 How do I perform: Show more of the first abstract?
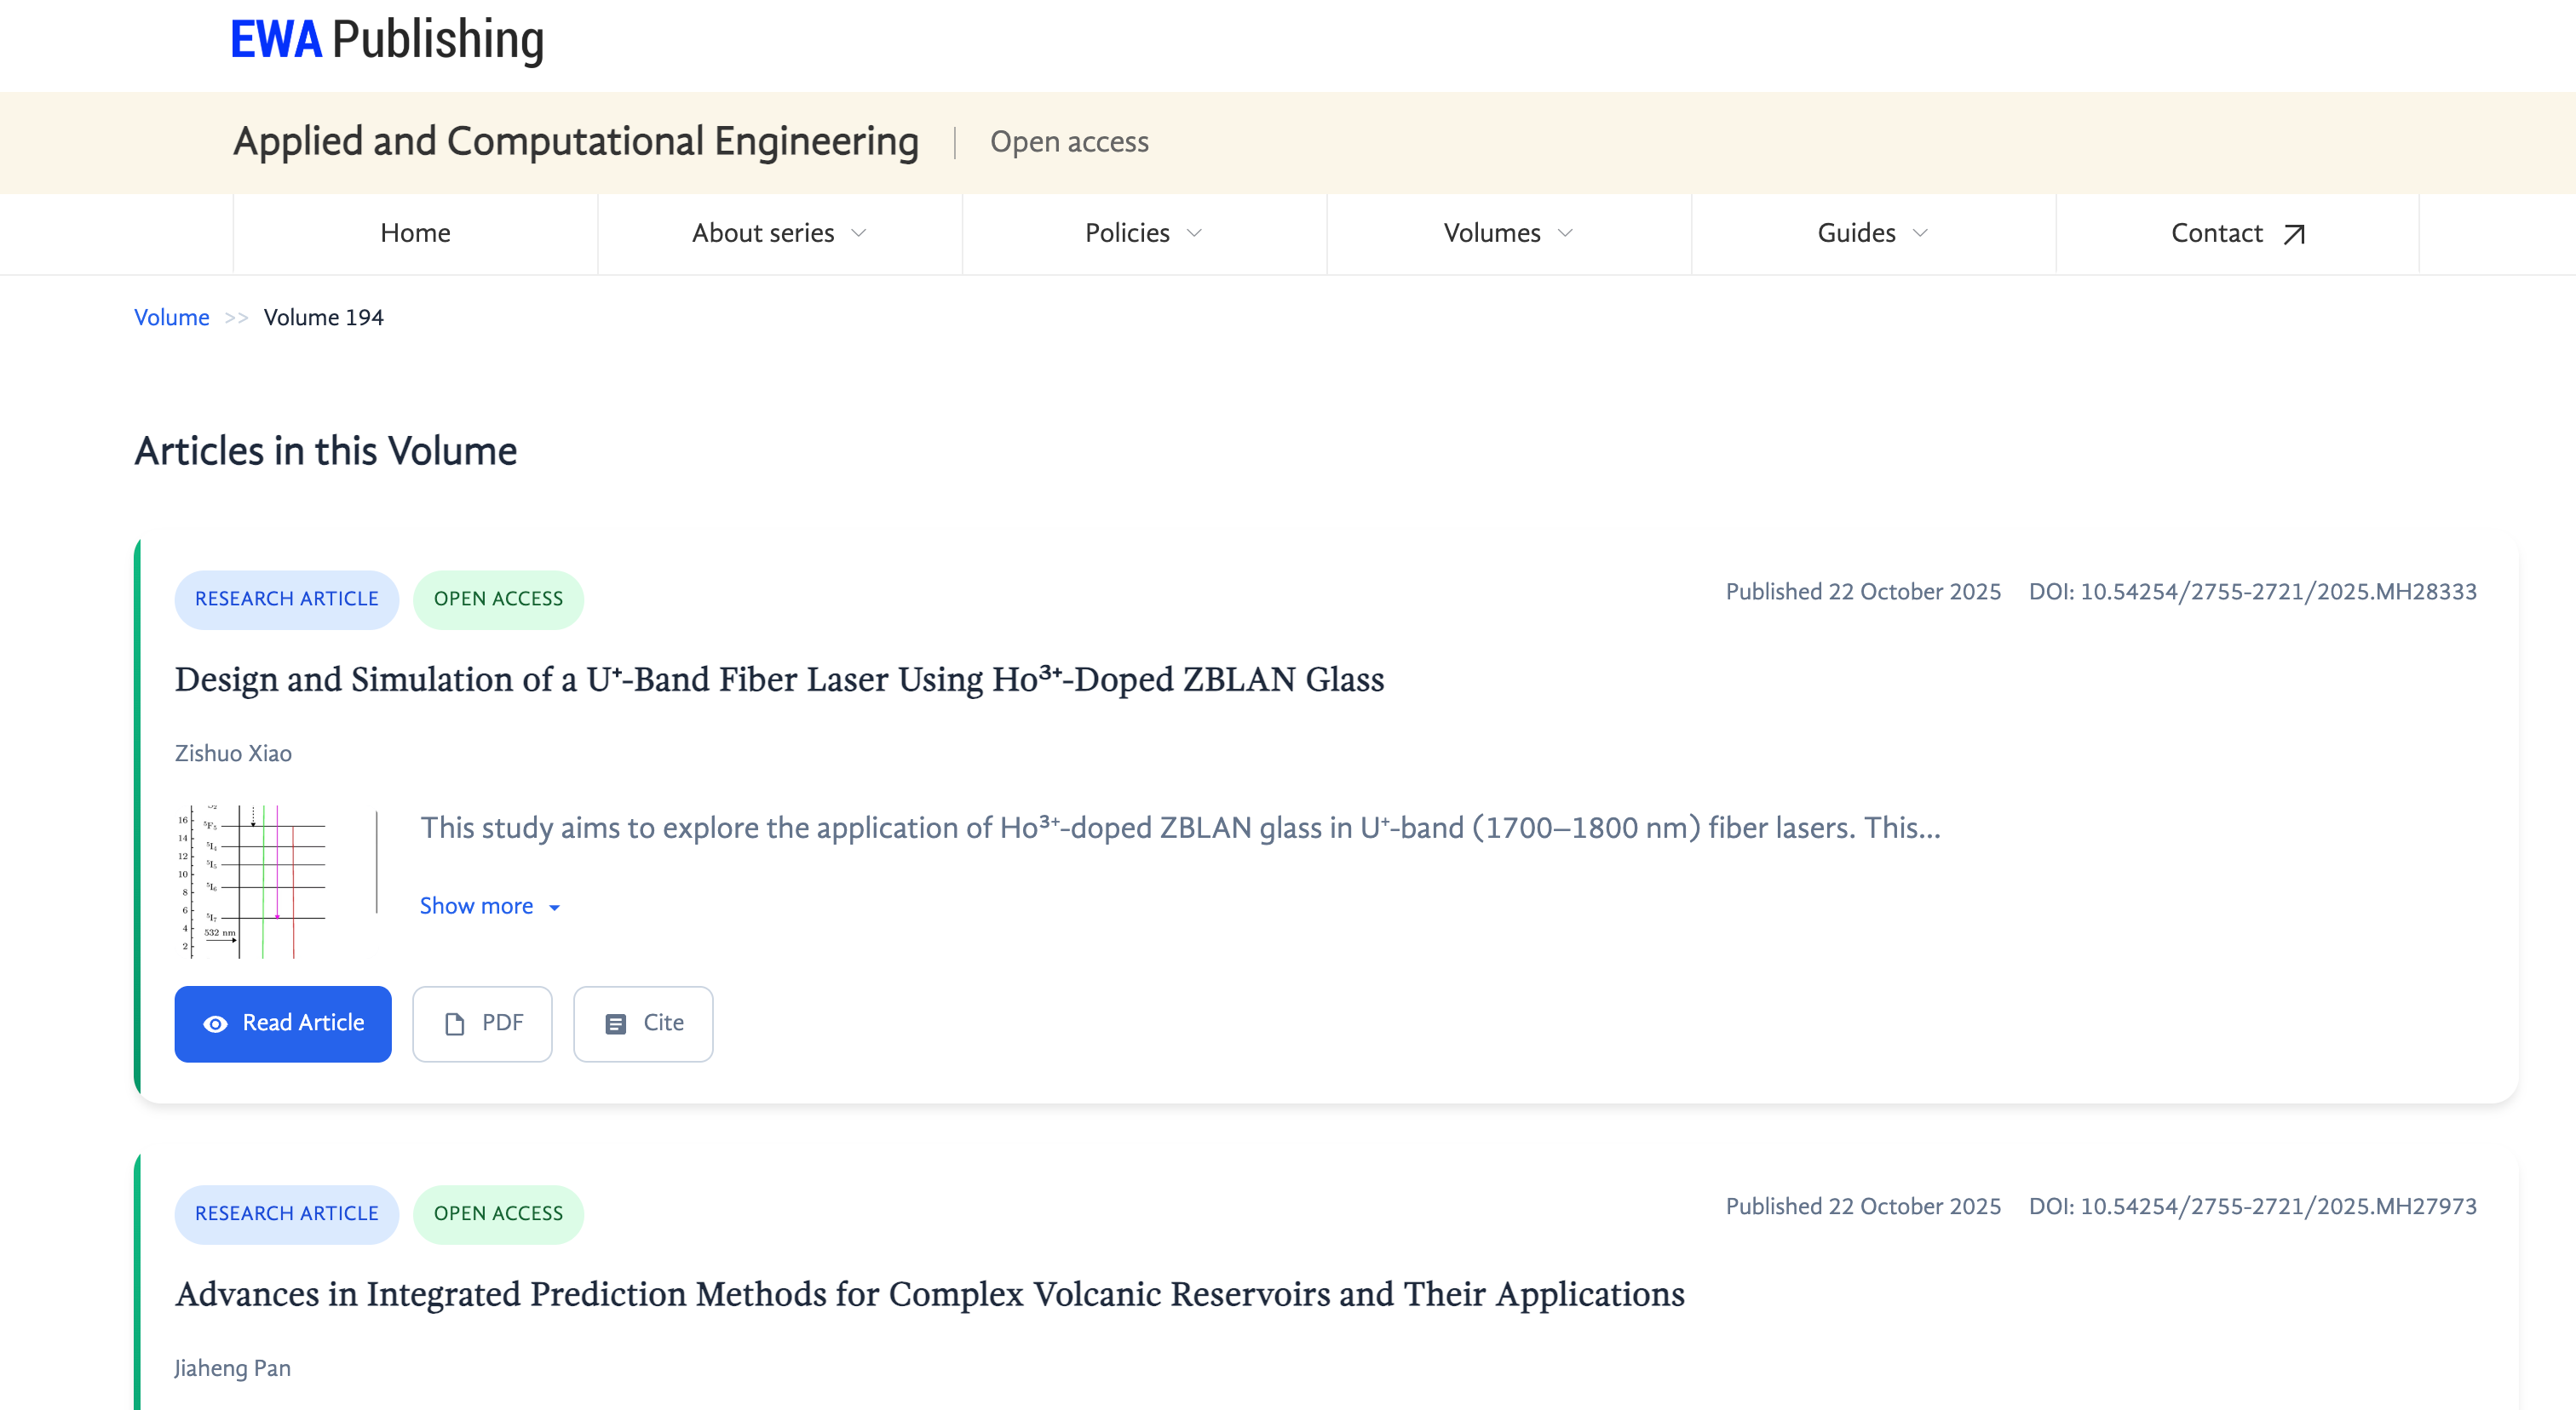489,905
